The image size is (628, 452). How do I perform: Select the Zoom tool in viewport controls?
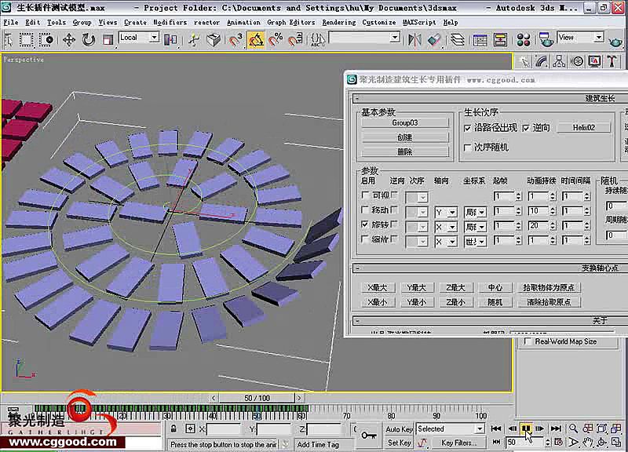click(x=573, y=428)
